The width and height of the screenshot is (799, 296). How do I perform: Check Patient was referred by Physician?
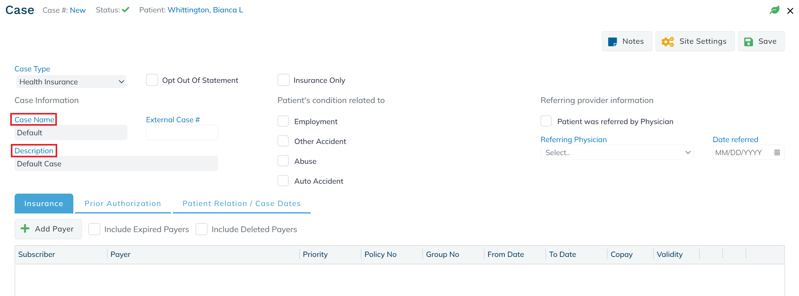(546, 121)
